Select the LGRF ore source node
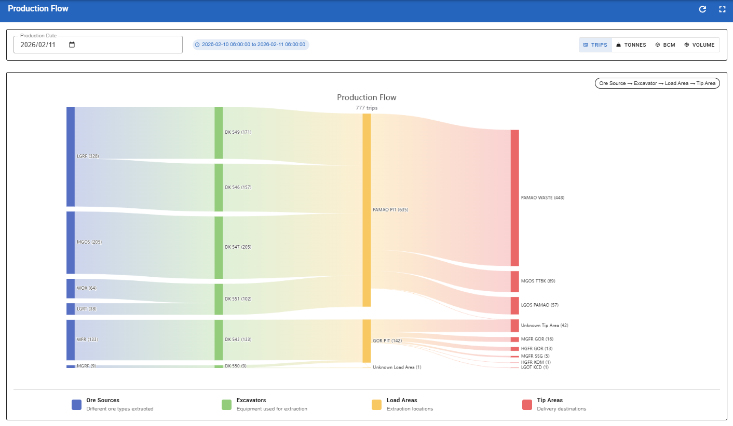The image size is (733, 426). click(71, 156)
